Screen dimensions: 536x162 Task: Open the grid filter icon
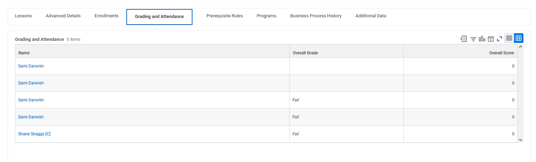(x=473, y=39)
